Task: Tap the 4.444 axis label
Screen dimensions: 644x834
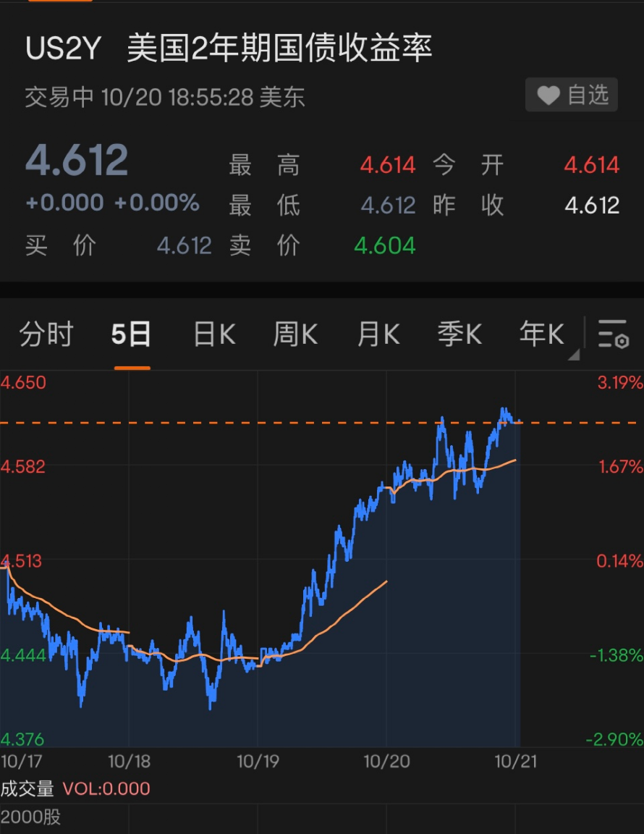Action: [23, 654]
